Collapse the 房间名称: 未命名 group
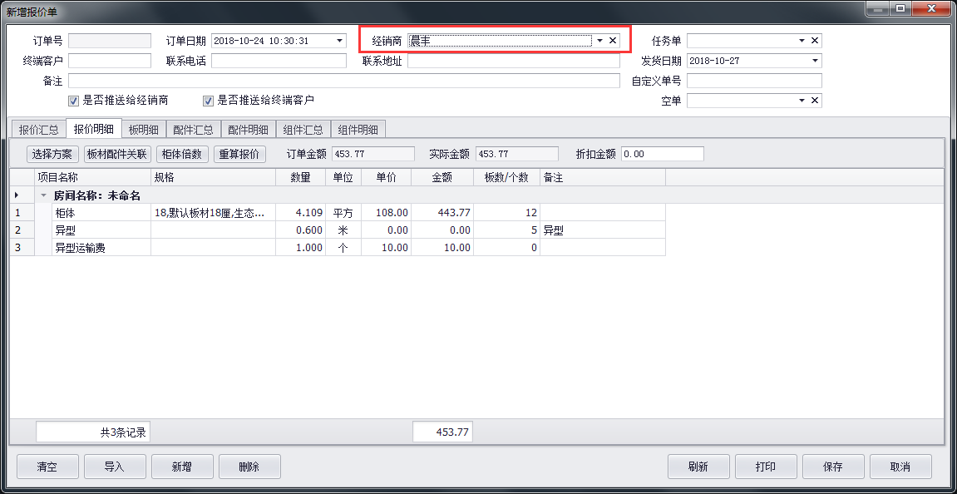 (43, 195)
